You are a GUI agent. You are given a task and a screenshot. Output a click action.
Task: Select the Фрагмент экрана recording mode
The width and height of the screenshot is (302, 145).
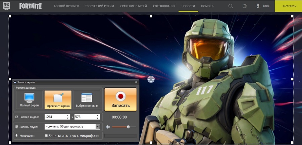(58, 100)
